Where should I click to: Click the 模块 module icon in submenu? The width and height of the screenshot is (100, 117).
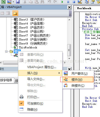tap(66, 79)
